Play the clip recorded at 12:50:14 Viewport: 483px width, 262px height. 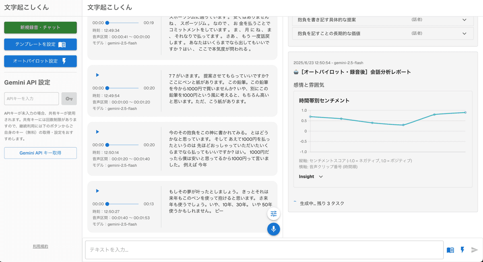[x=97, y=132]
